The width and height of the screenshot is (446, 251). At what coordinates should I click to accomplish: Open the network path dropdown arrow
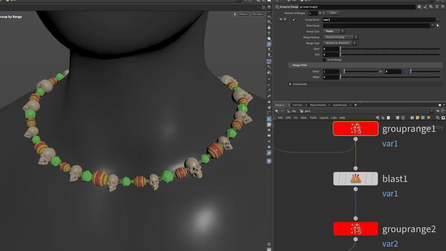[431, 111]
